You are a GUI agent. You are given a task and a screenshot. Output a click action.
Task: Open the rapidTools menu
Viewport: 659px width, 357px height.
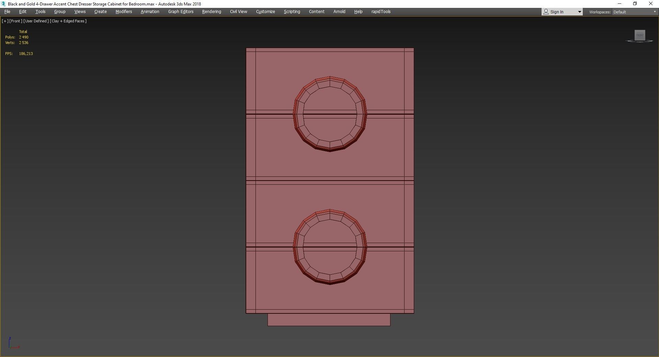point(381,12)
